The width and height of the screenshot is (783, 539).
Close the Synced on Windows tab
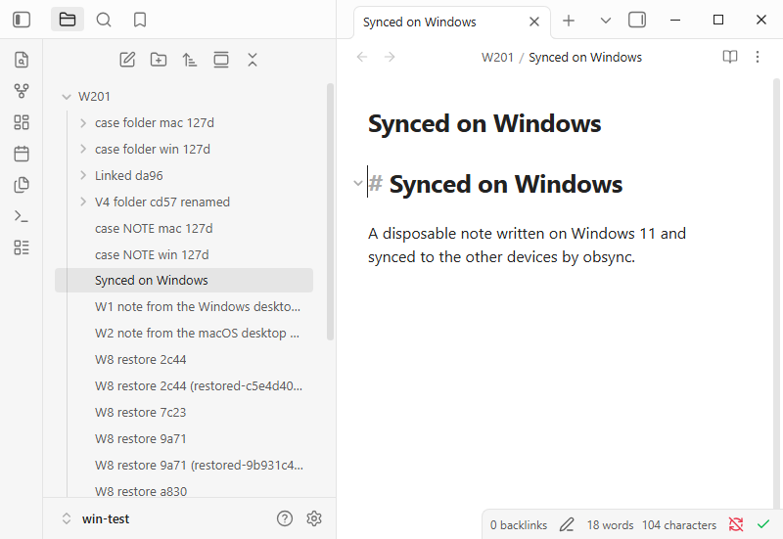(534, 22)
